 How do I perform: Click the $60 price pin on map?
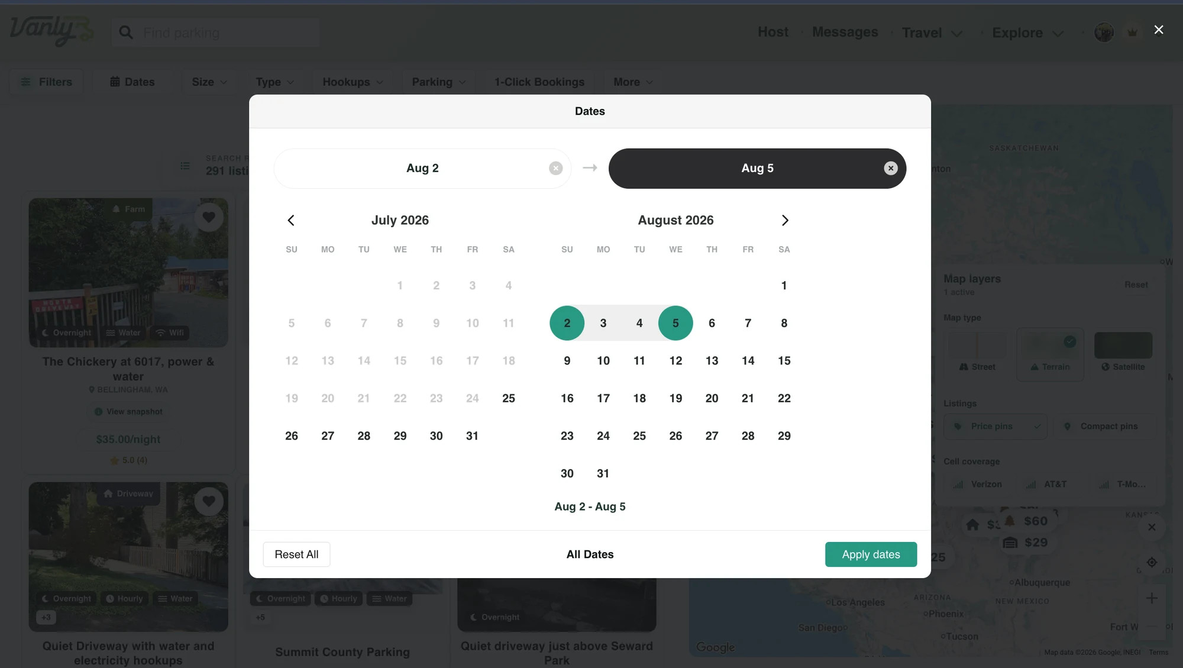[x=1026, y=521]
